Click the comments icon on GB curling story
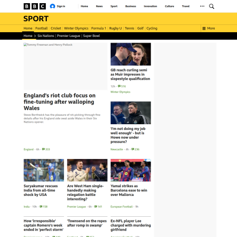 pyautogui.click(x=119, y=86)
